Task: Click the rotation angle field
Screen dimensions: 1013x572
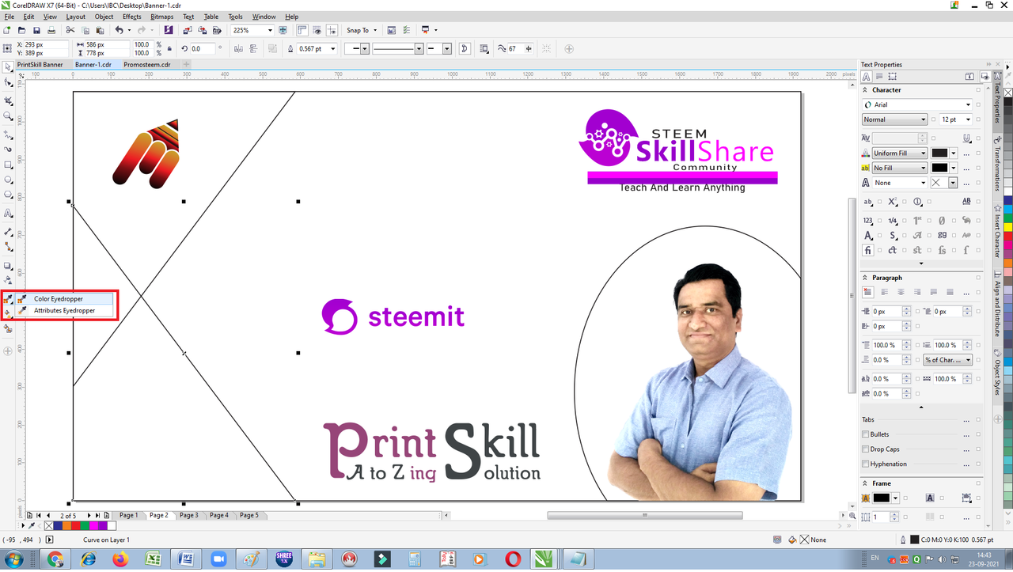Action: coord(201,49)
